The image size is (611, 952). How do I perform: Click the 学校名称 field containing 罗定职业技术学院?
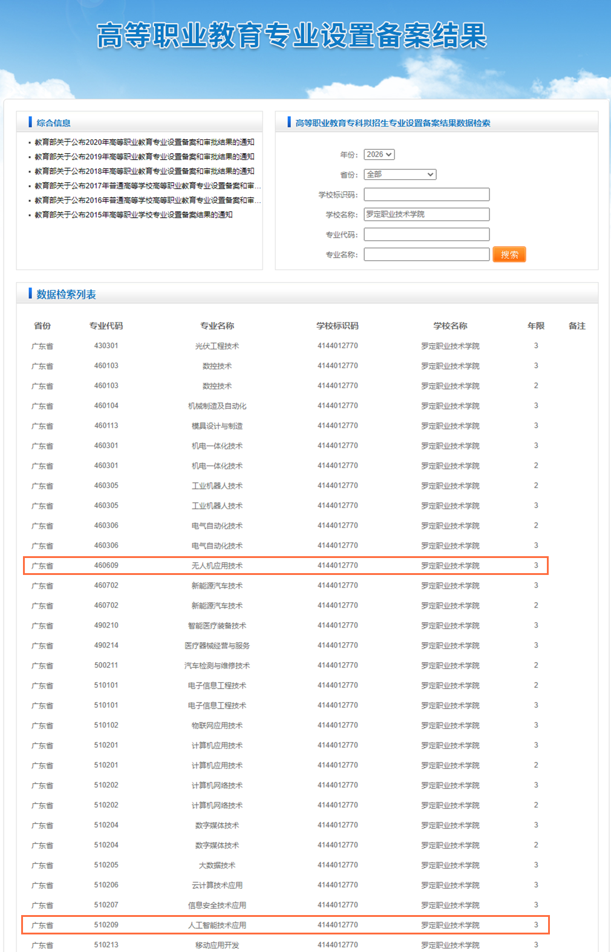[x=426, y=214]
